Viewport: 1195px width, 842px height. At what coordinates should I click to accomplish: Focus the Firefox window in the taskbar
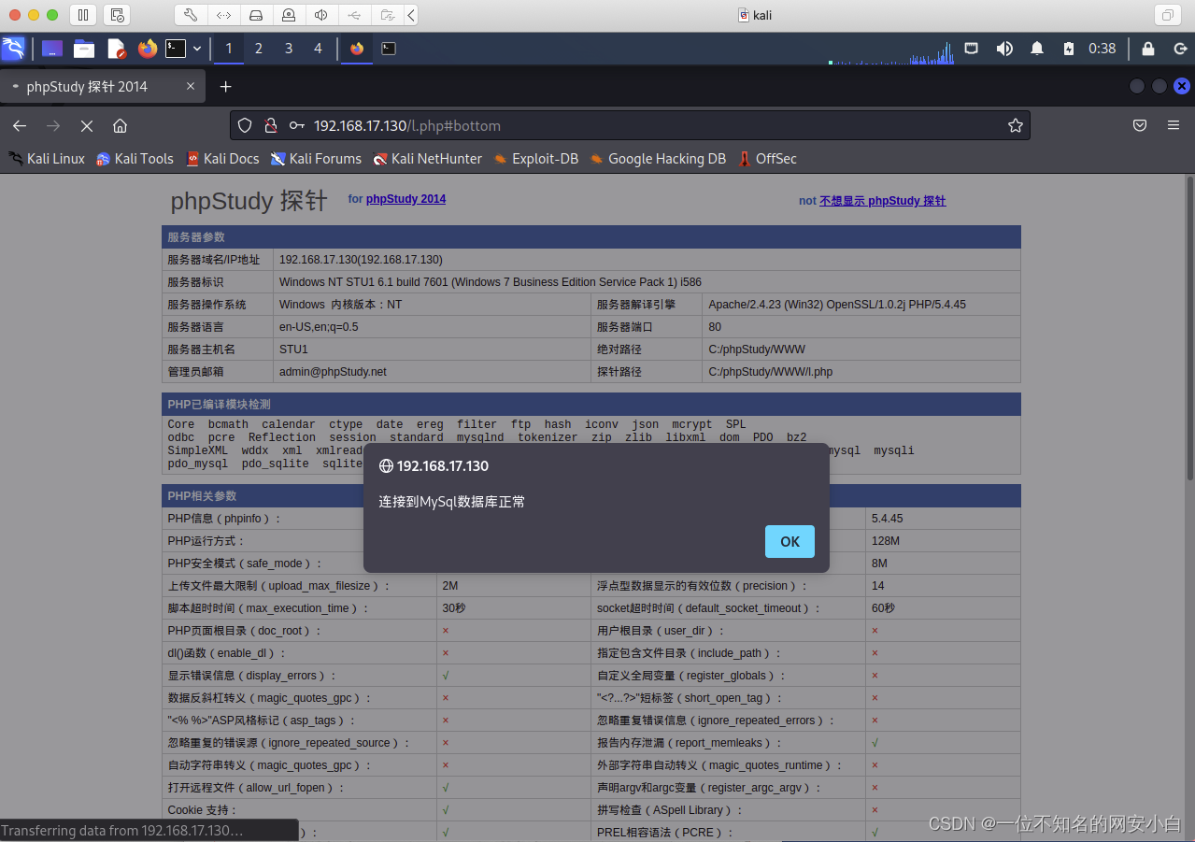tap(357, 49)
